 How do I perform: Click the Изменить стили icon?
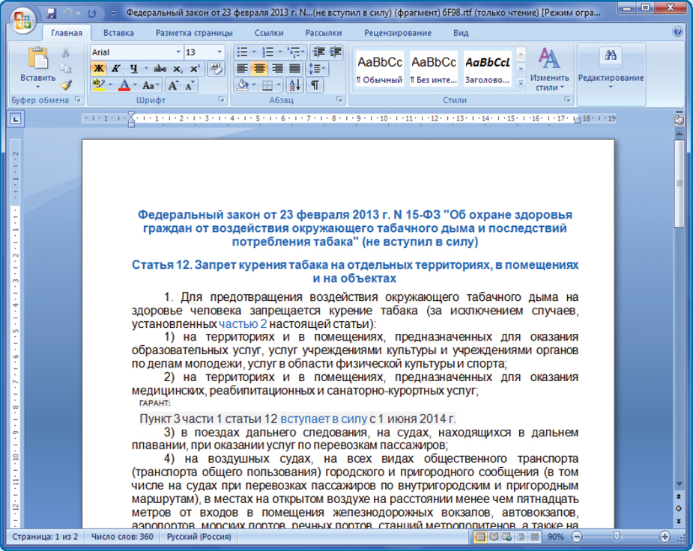click(x=549, y=69)
